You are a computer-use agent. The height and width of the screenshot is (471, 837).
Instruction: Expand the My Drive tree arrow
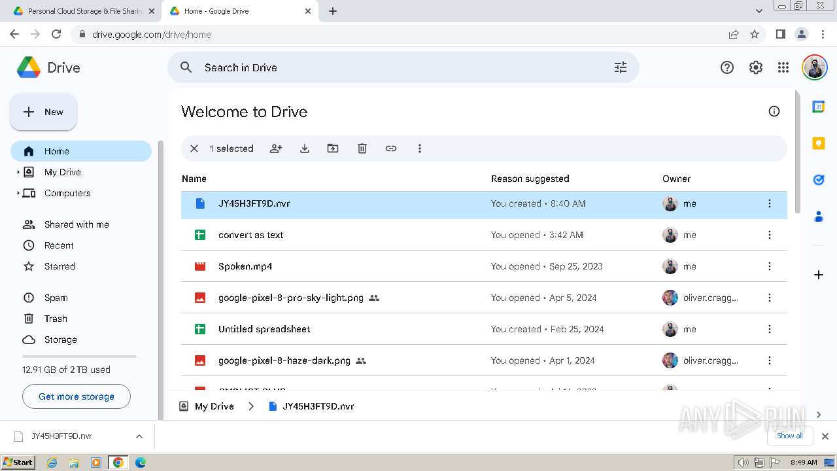pos(18,172)
